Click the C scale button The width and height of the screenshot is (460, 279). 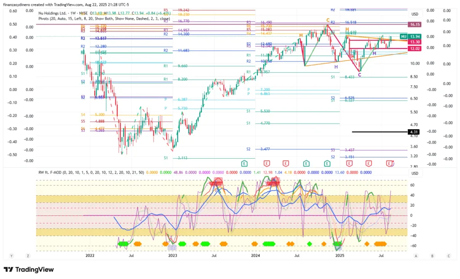tap(449, 256)
